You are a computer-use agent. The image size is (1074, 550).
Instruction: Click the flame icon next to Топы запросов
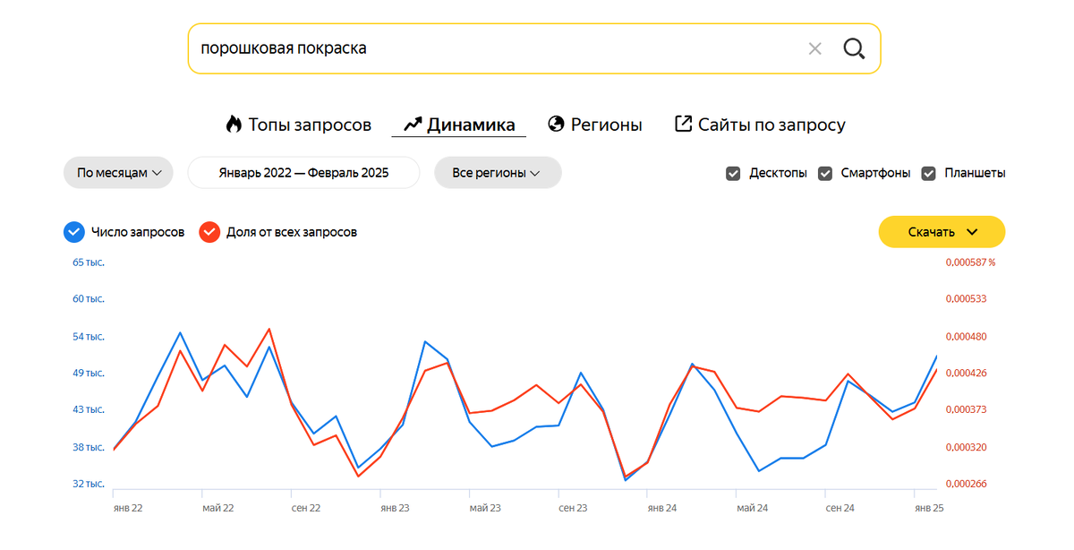coord(233,125)
